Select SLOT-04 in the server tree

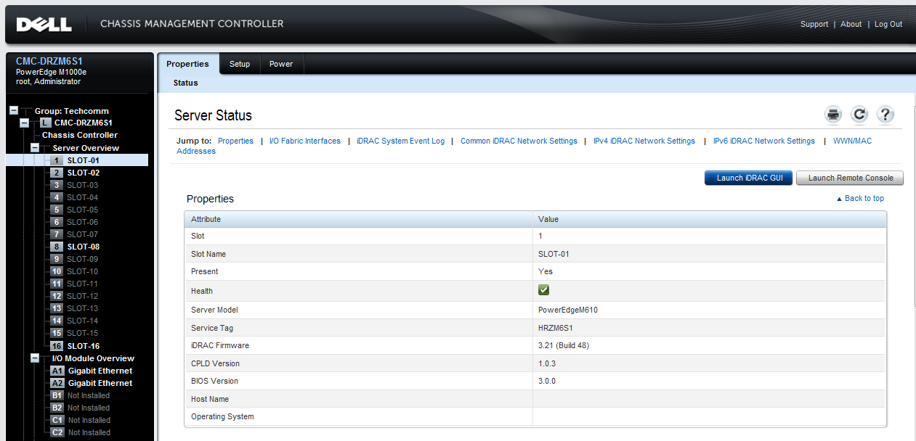(83, 197)
